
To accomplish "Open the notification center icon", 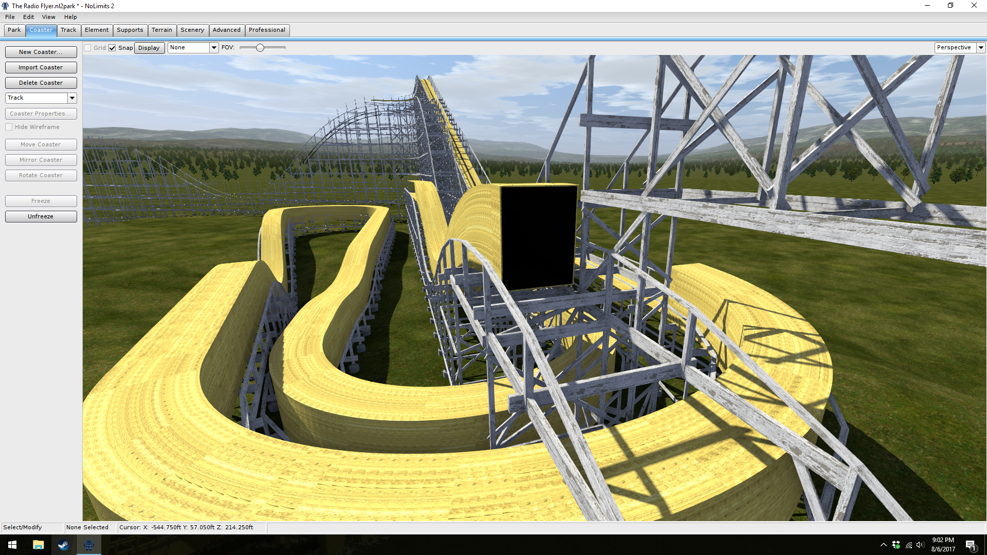I will click(x=971, y=545).
